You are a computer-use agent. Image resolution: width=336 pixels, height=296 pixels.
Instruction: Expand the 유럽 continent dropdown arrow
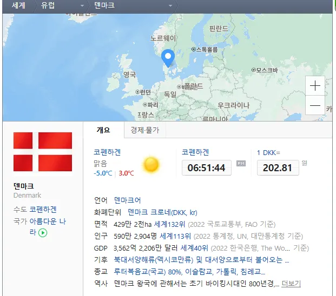(82, 5)
